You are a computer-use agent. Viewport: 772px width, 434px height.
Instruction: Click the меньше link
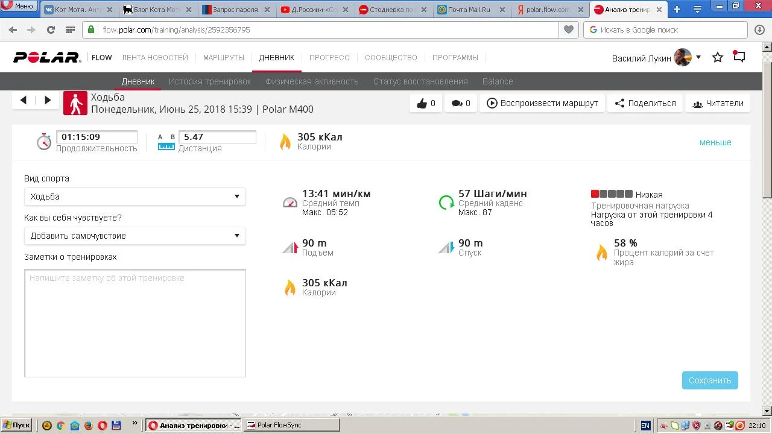[x=715, y=142]
